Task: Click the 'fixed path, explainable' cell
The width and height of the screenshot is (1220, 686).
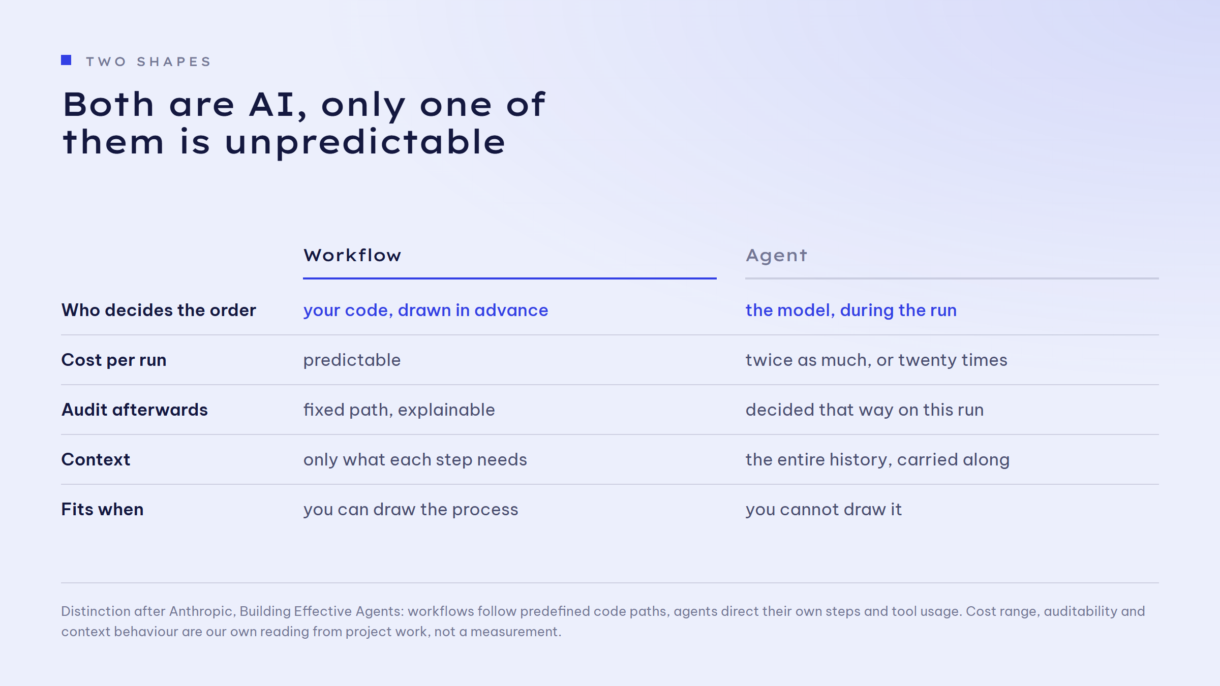Action: 399,410
